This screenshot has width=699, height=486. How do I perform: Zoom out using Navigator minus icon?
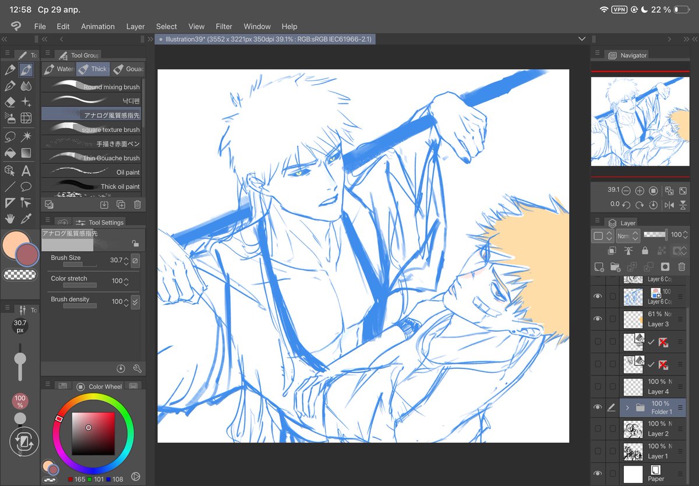(626, 191)
